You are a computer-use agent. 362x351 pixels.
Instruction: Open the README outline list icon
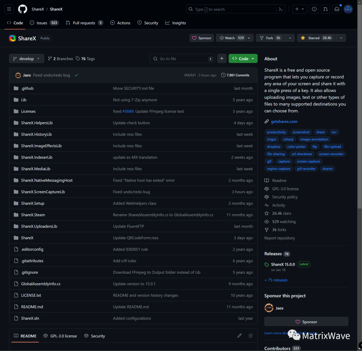pyautogui.click(x=250, y=336)
